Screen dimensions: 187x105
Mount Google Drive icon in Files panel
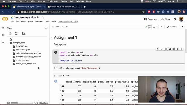(x=23, y=34)
